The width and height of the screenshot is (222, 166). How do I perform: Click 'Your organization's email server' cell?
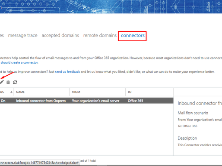[x=95, y=101]
